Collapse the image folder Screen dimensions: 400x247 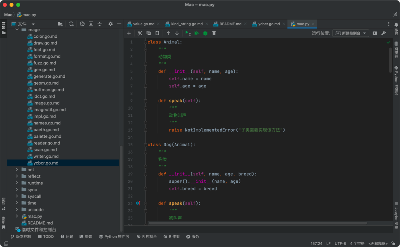[17, 30]
